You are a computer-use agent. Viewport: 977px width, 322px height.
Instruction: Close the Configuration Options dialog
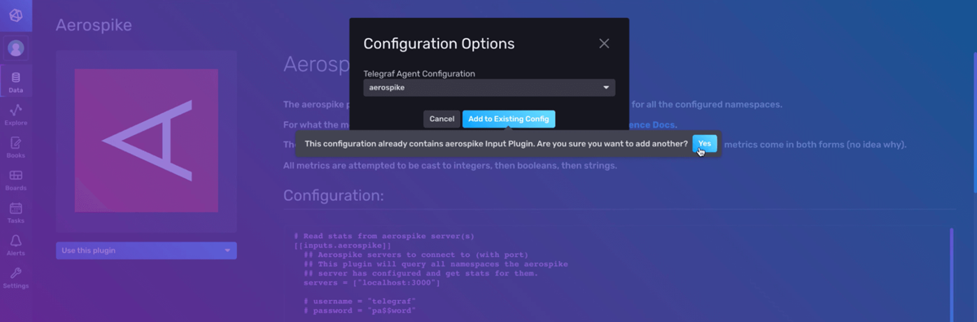tap(604, 44)
